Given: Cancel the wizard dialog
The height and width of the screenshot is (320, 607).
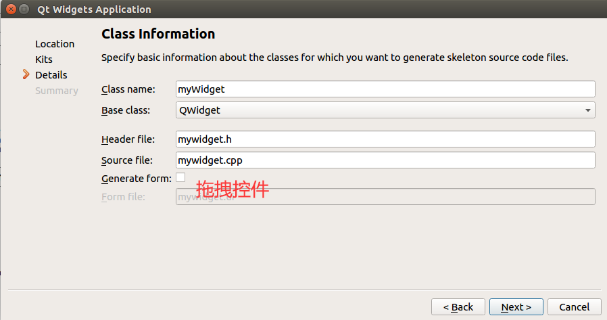Looking at the screenshot, I should click(x=574, y=307).
